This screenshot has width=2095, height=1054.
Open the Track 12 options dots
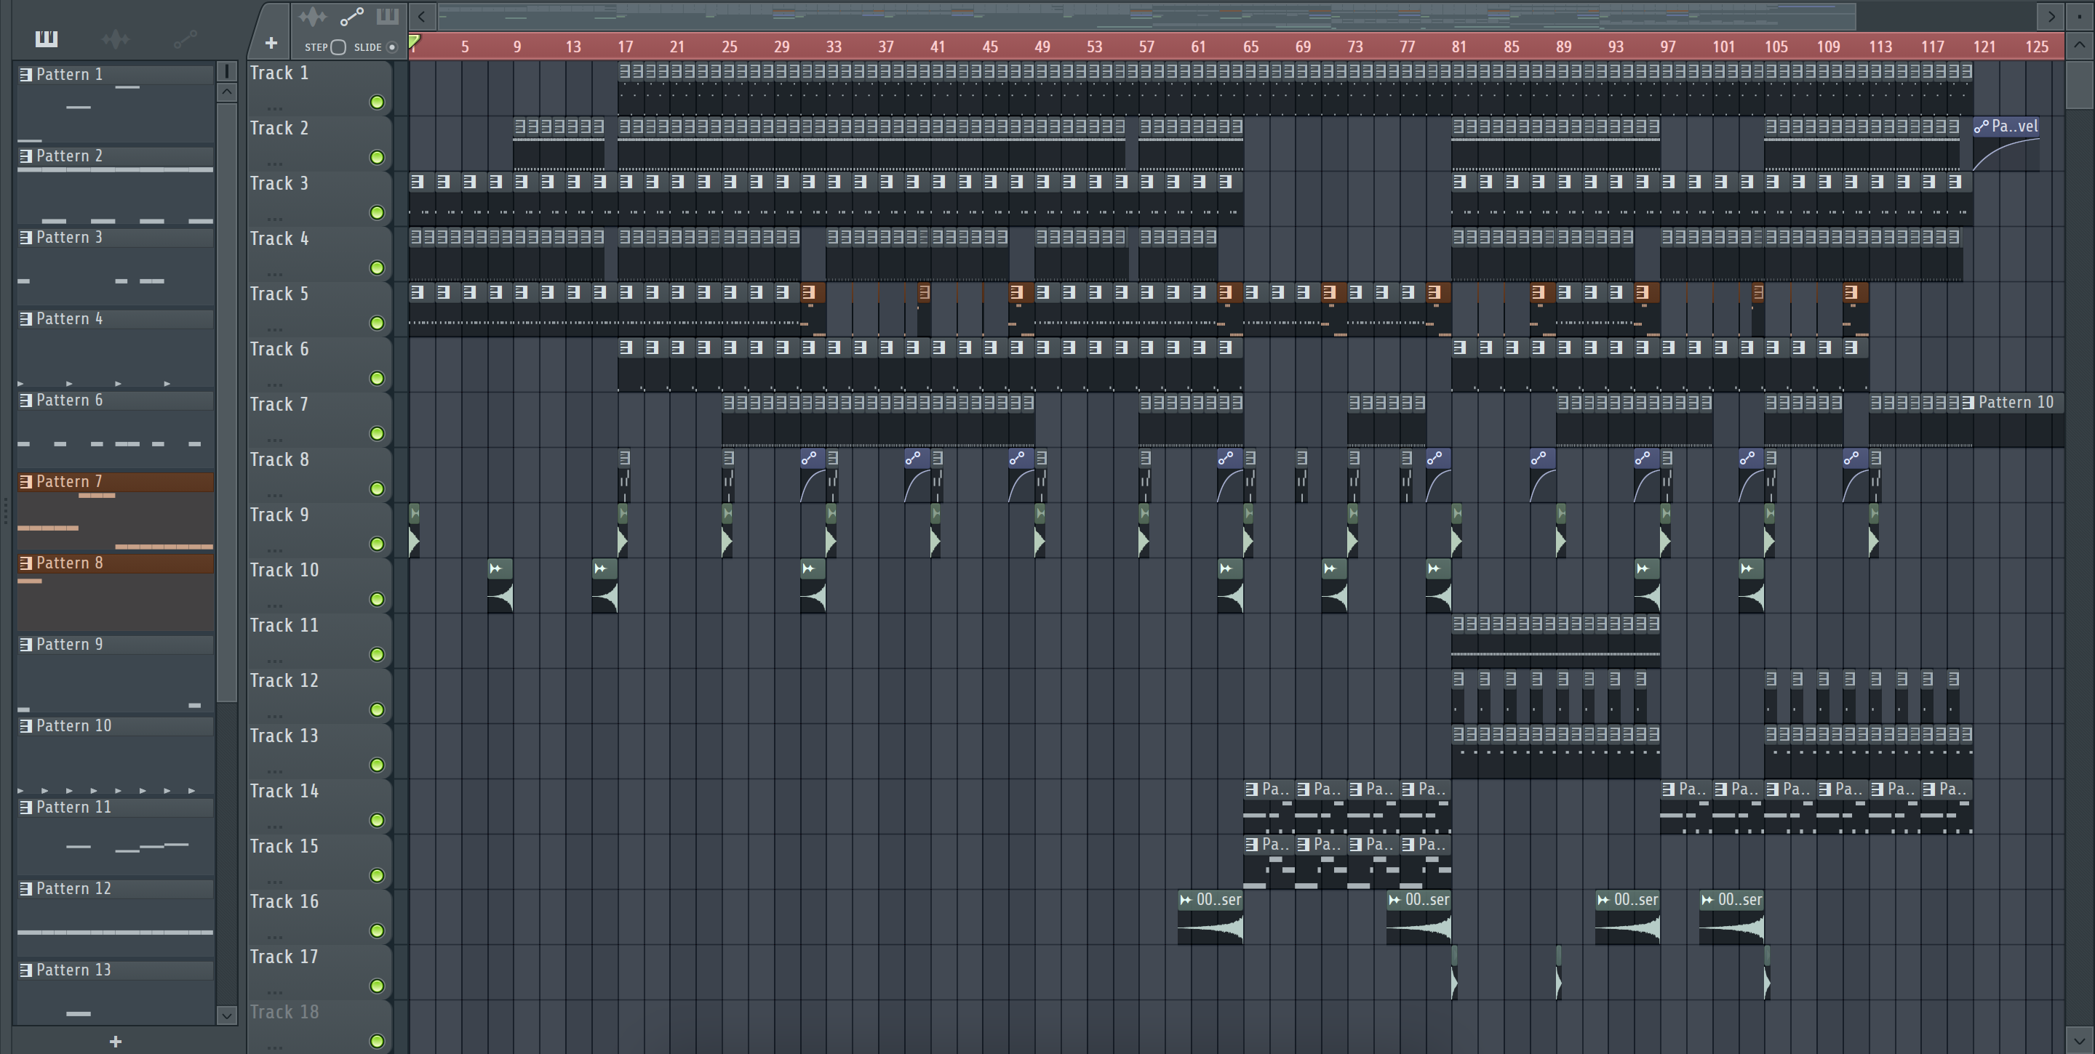[274, 716]
